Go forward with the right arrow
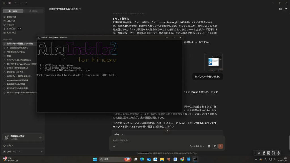 point(26,3)
